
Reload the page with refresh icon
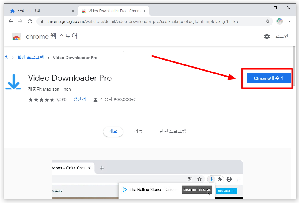coord(30,21)
